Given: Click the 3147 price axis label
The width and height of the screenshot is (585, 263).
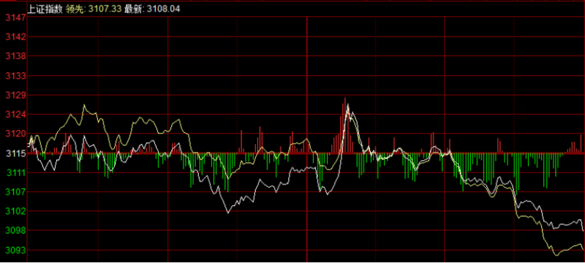Looking at the screenshot, I should click(x=15, y=18).
